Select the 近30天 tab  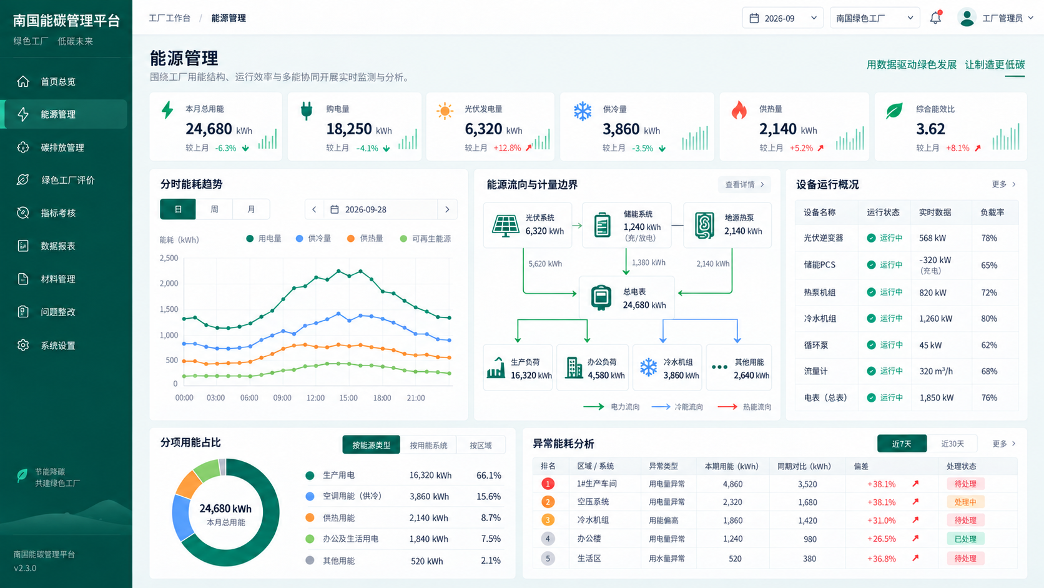pyautogui.click(x=952, y=444)
